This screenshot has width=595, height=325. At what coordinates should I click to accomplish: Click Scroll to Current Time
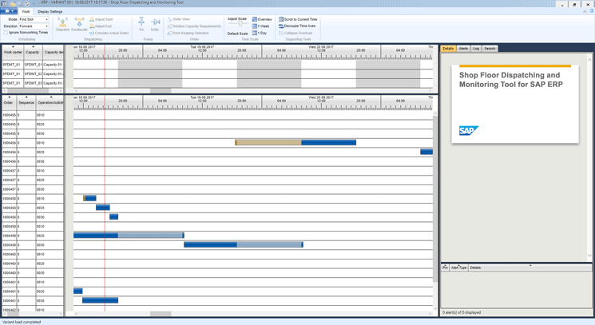click(x=297, y=19)
